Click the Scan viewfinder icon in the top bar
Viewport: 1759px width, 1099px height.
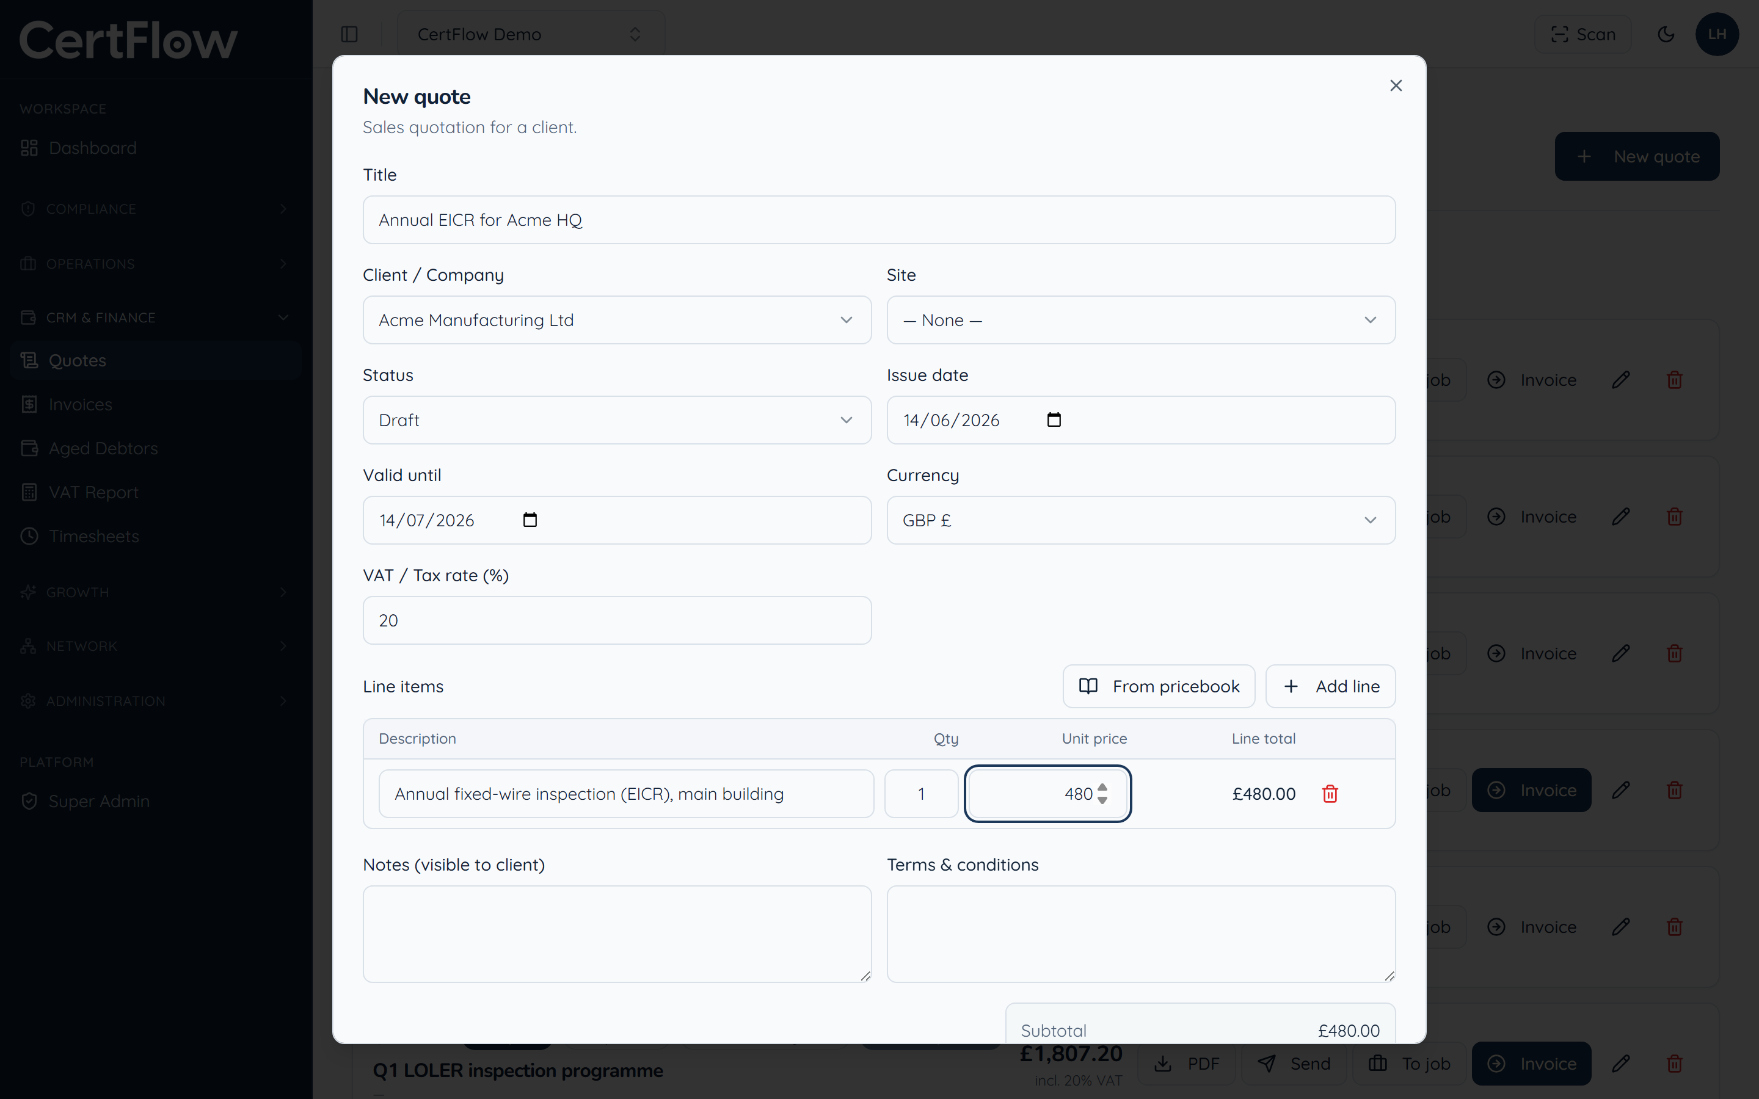1559,34
